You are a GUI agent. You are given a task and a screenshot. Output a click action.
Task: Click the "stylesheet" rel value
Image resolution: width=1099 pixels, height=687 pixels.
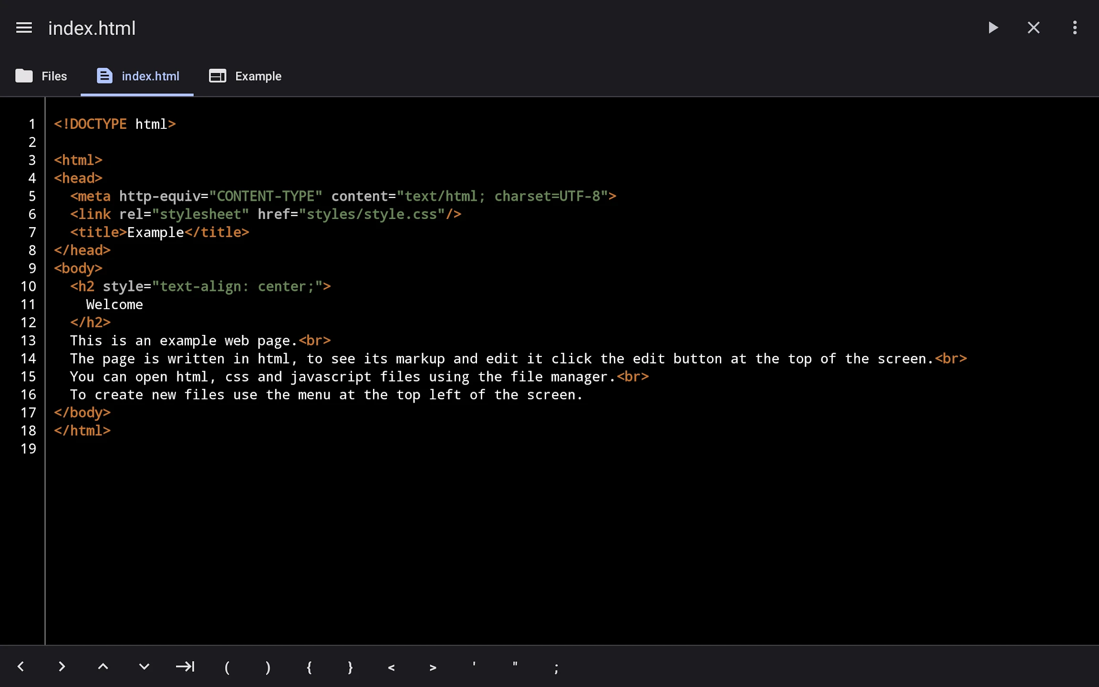coord(200,214)
